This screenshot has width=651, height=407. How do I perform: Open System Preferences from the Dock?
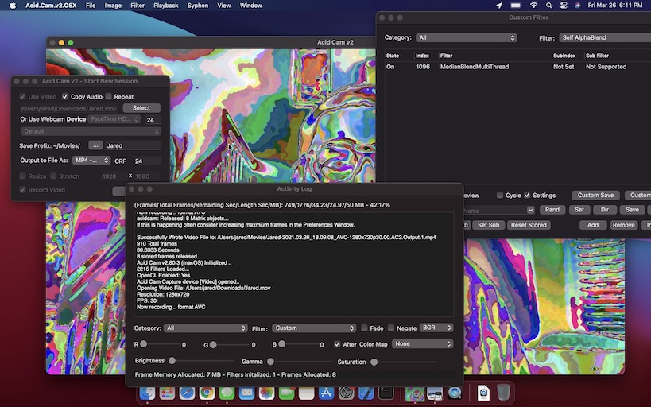pos(347,393)
